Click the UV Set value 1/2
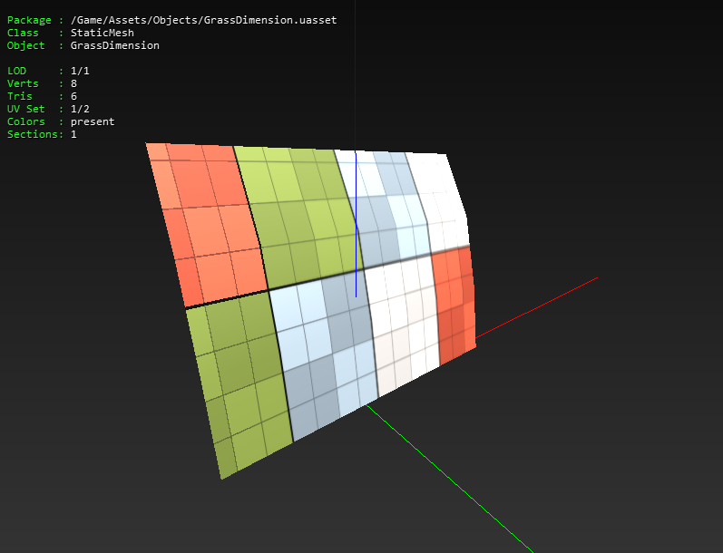723x553 pixels. 80,109
